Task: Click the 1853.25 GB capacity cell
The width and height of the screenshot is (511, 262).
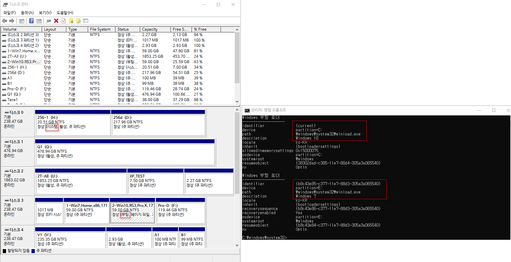Action: tap(153, 56)
